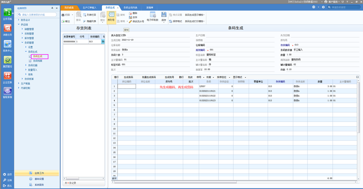This screenshot has width=363, height=189.
Task: Open 消息任务 sidebar icon
Action: point(7,30)
